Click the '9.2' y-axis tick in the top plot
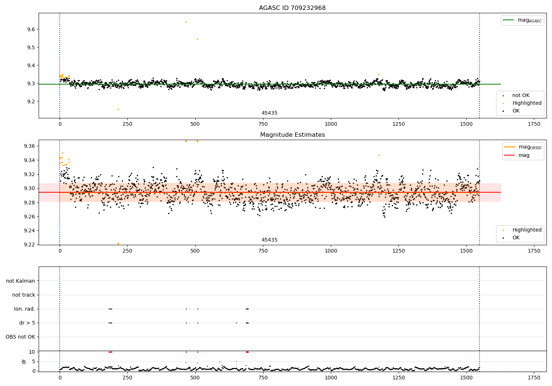Viewport: 552px width, 386px height. coord(31,101)
